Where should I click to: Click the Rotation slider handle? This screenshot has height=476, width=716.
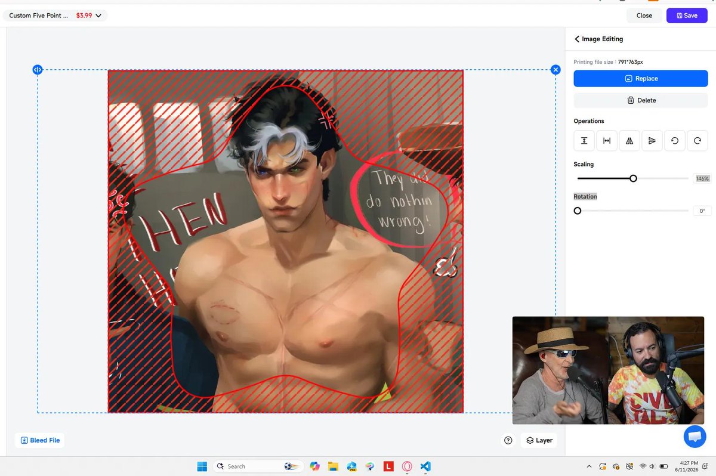pos(578,211)
